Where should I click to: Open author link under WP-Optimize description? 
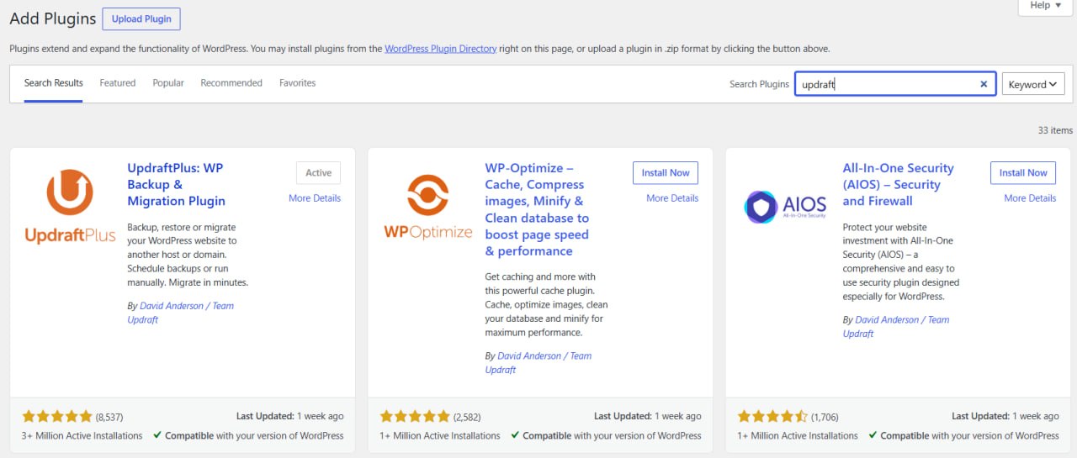[x=538, y=363]
